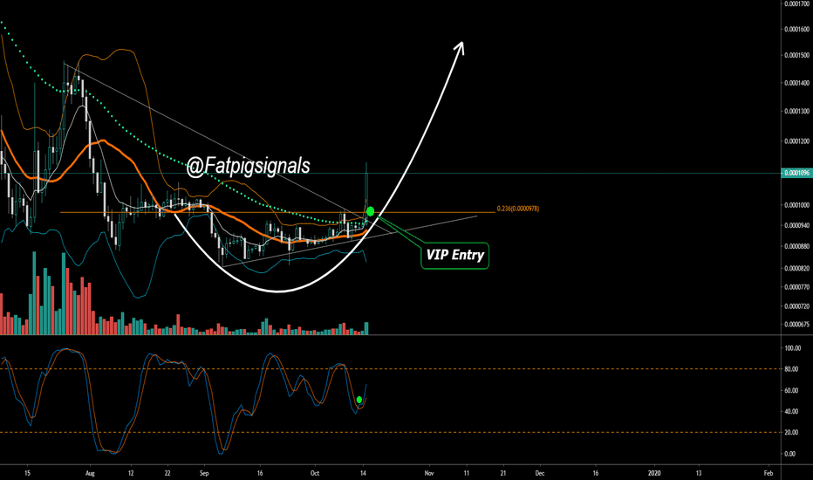Click oscillator scale value 20.00

click(791, 433)
